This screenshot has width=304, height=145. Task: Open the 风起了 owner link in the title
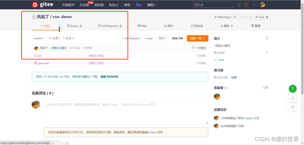click(43, 17)
